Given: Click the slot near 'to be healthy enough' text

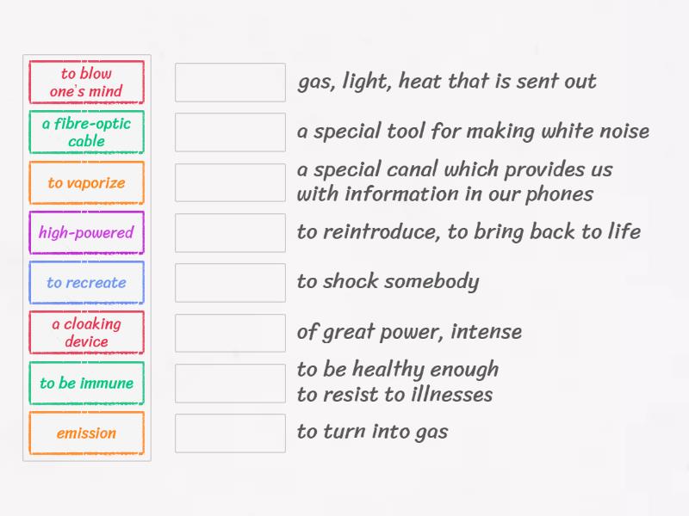Looking at the screenshot, I should pyautogui.click(x=230, y=383).
